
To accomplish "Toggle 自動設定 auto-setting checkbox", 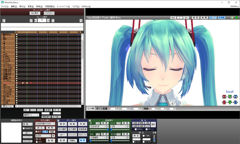I will (x=24, y=128).
